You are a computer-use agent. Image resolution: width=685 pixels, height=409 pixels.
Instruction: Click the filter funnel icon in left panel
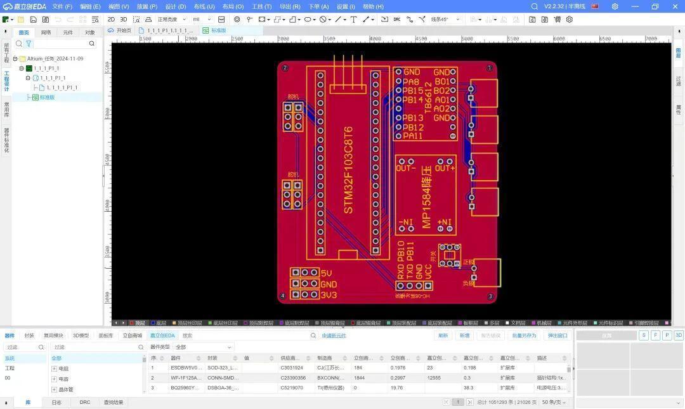point(29,44)
